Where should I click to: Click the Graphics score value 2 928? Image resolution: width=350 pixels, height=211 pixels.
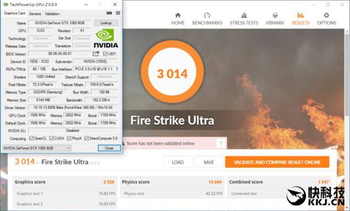tap(109, 182)
